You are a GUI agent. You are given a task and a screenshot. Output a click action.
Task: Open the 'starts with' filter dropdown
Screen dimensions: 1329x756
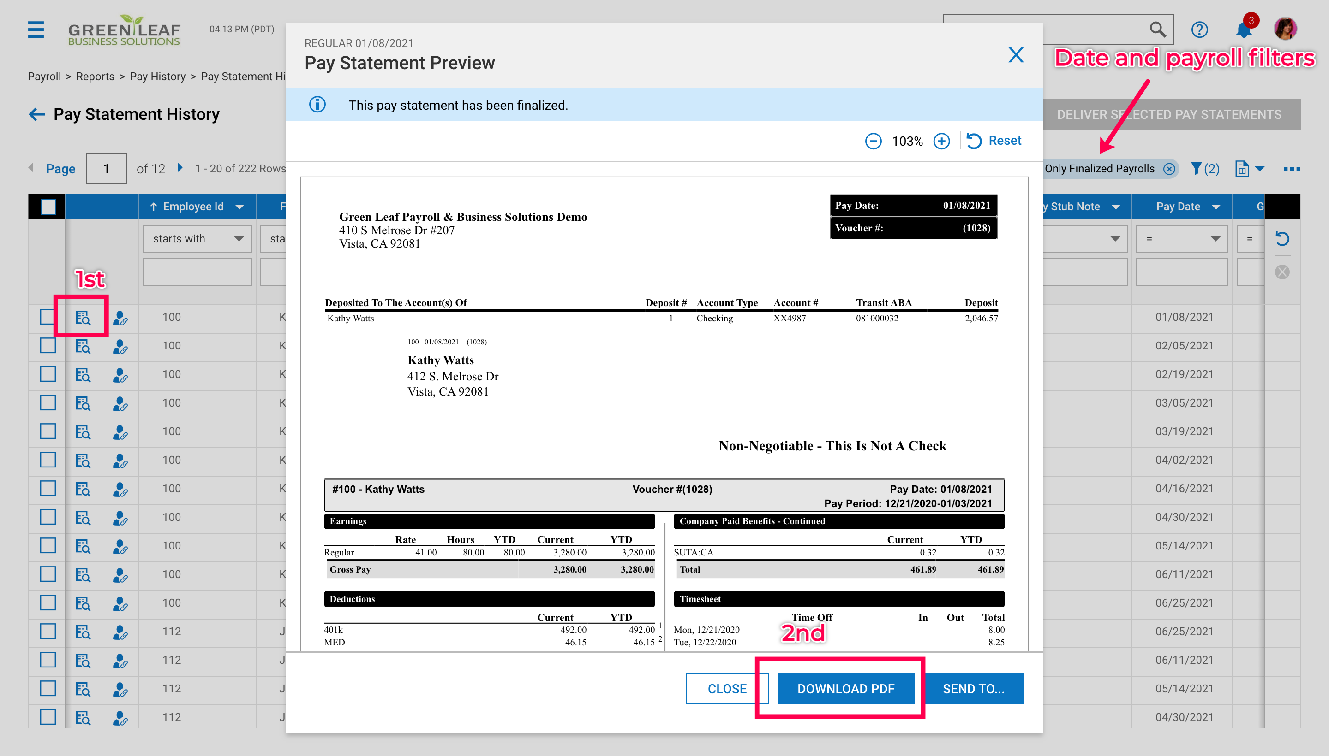(x=197, y=239)
